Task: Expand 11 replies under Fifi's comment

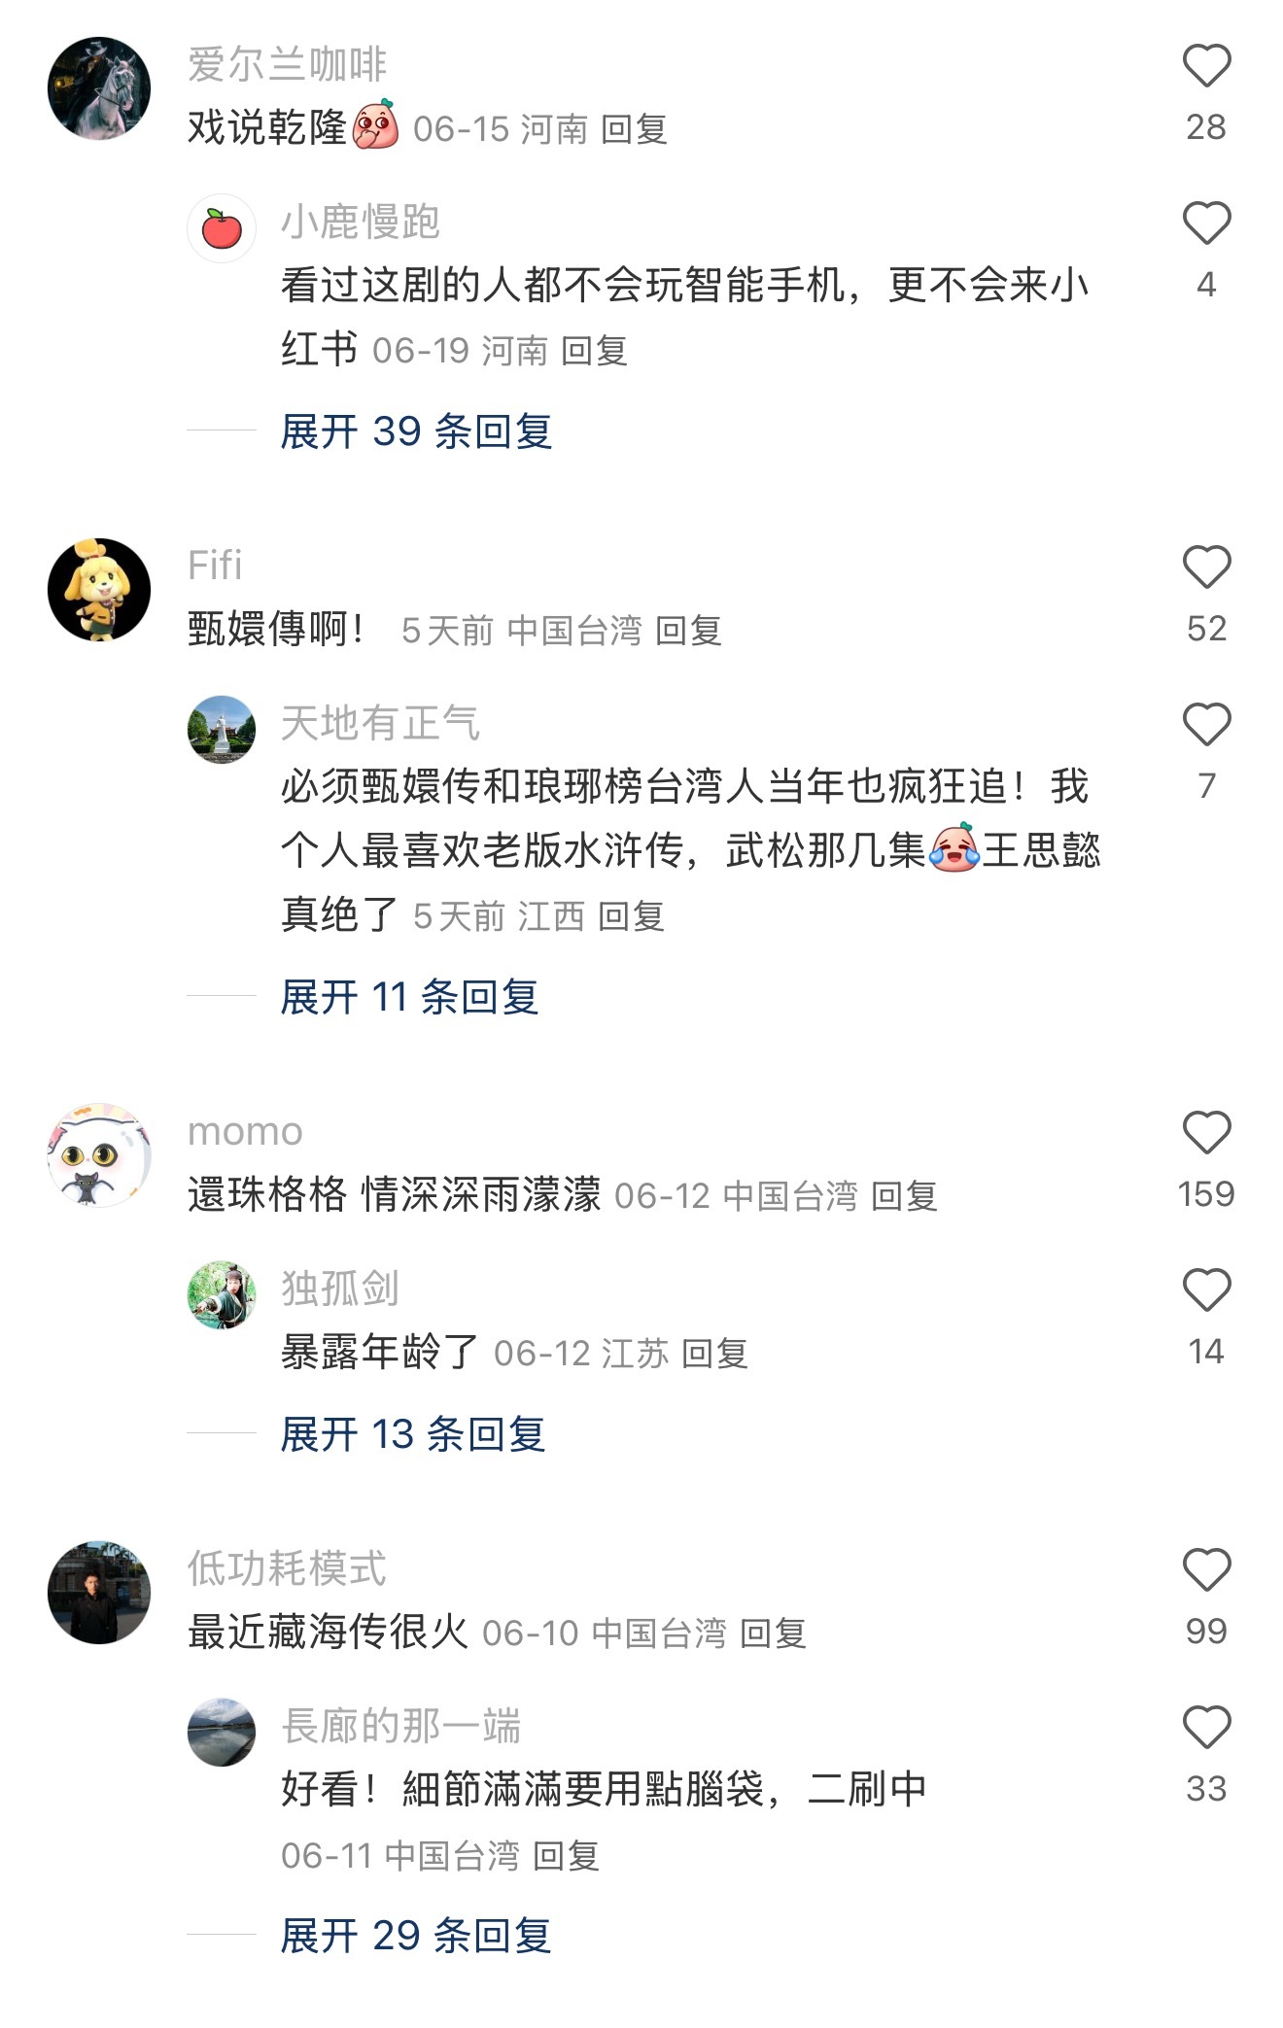Action: click(x=409, y=997)
